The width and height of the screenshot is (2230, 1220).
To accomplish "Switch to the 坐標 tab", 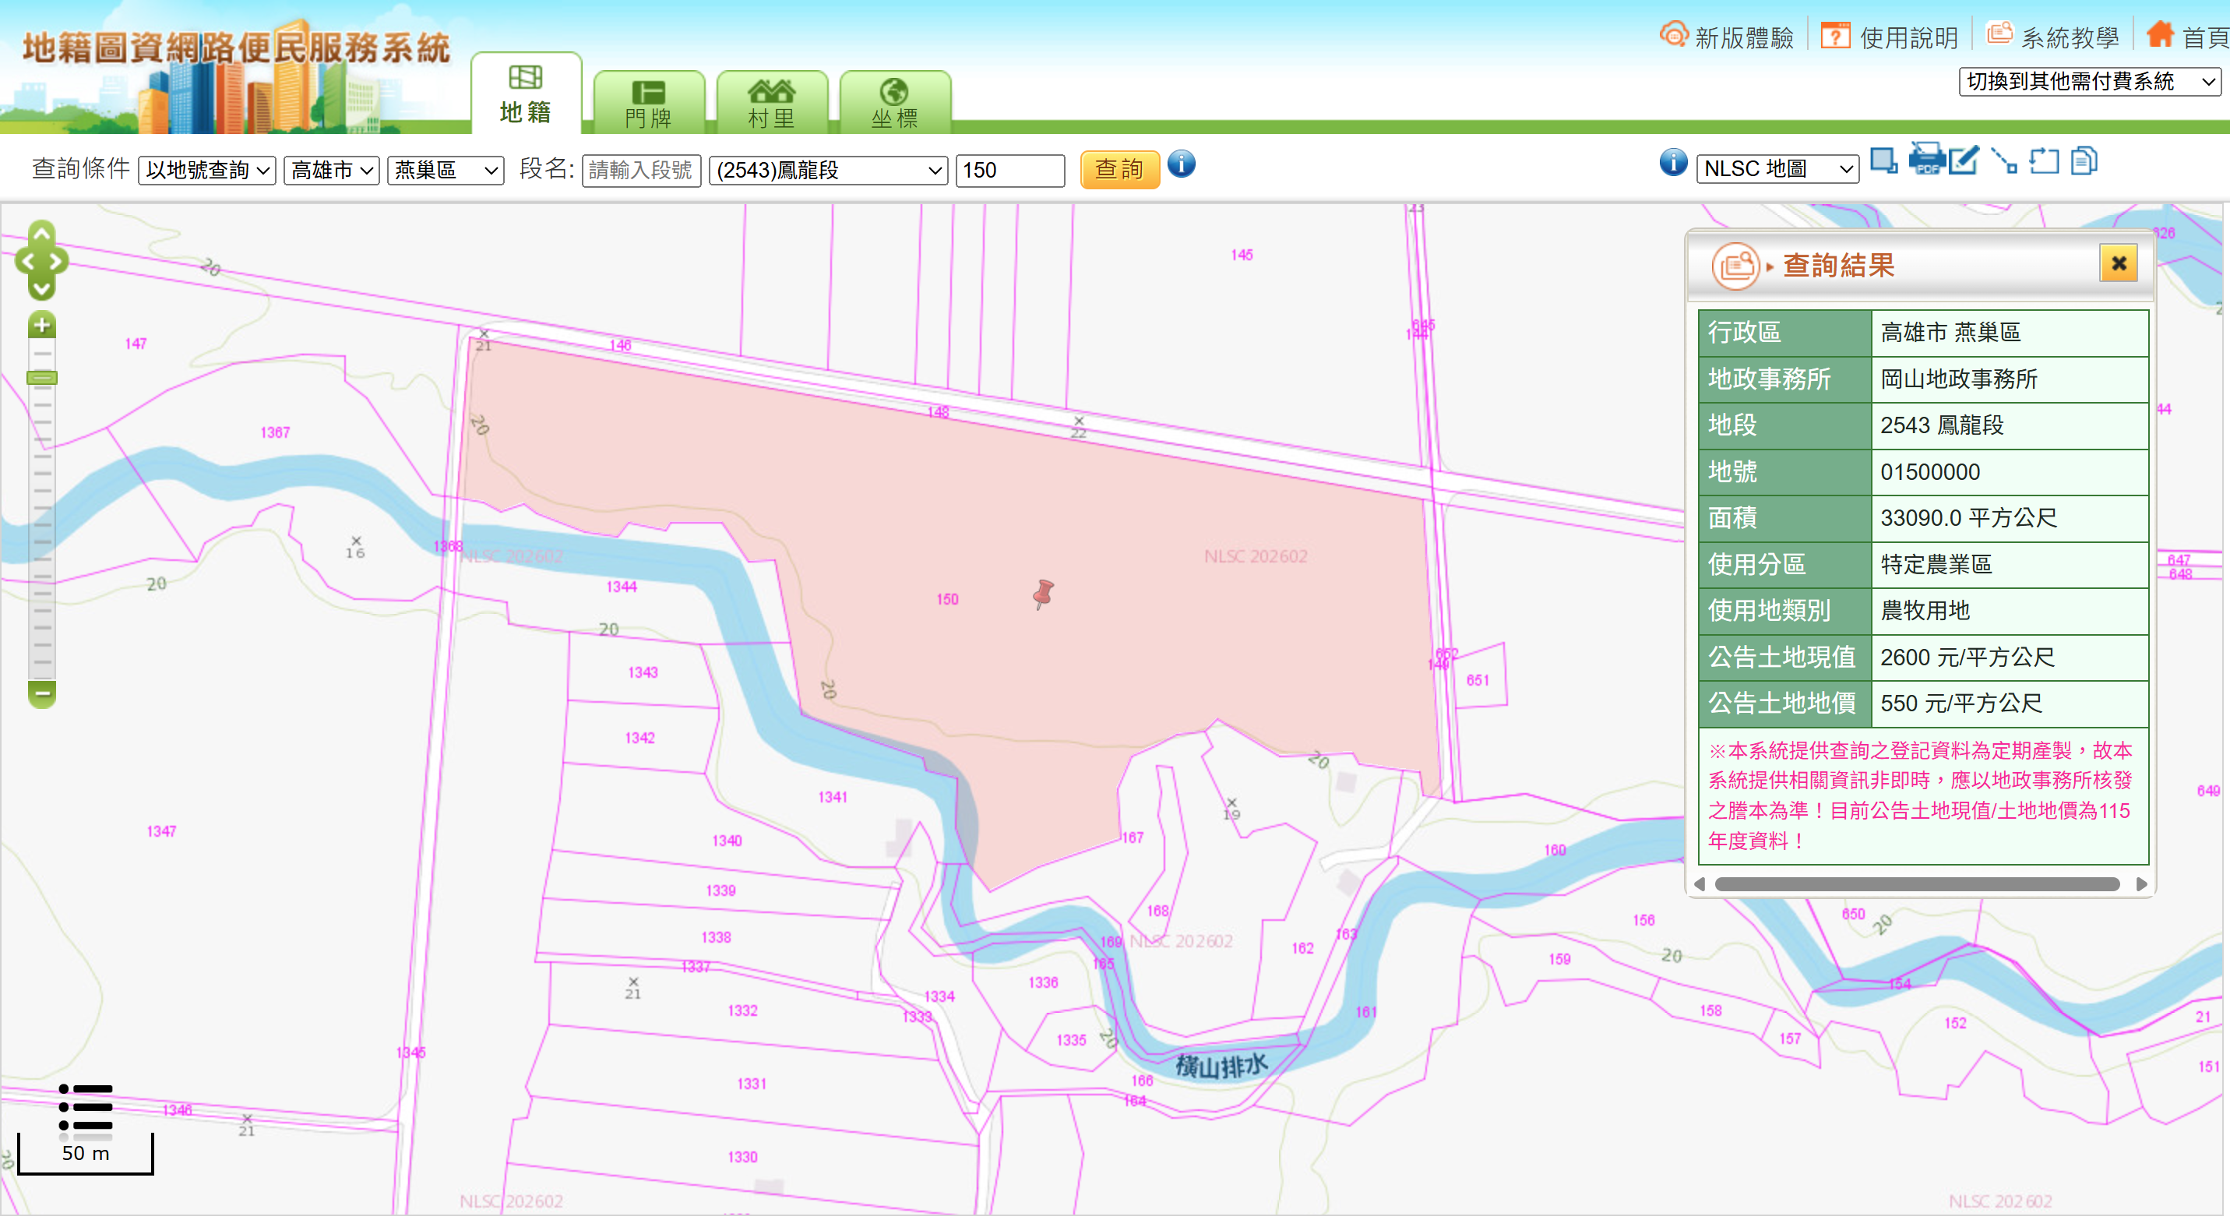I will point(894,104).
